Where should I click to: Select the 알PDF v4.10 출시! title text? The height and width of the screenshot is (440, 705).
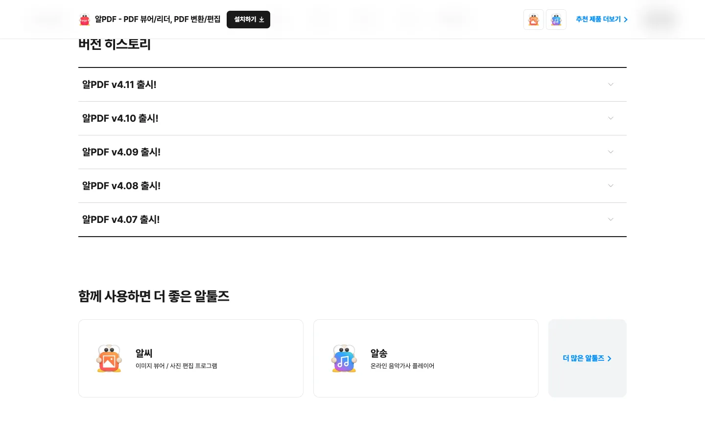coord(120,118)
